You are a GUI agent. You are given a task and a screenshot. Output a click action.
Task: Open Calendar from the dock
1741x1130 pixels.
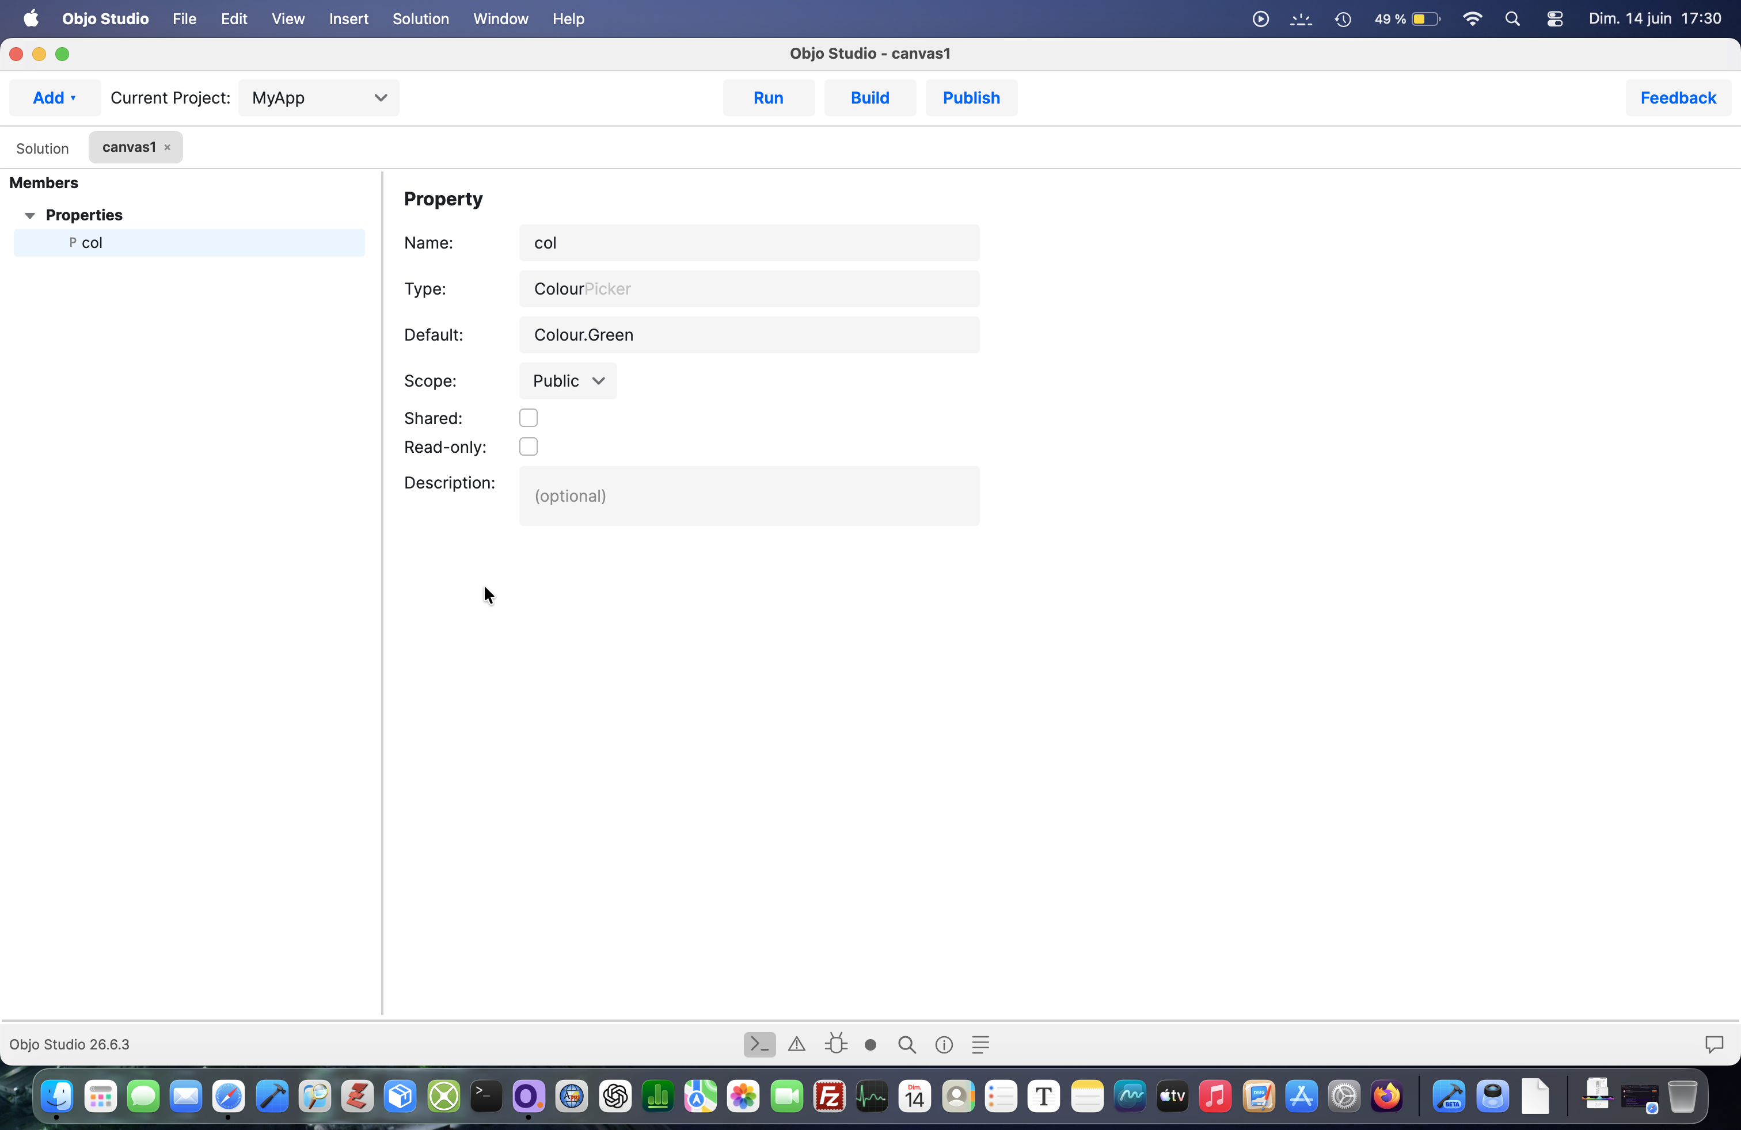pyautogui.click(x=914, y=1097)
